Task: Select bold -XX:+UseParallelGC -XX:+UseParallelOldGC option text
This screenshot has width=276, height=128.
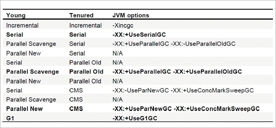Action: pos(177,72)
